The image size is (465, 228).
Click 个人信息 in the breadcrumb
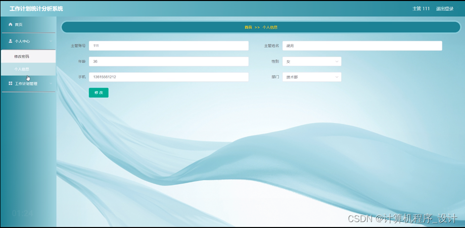270,27
